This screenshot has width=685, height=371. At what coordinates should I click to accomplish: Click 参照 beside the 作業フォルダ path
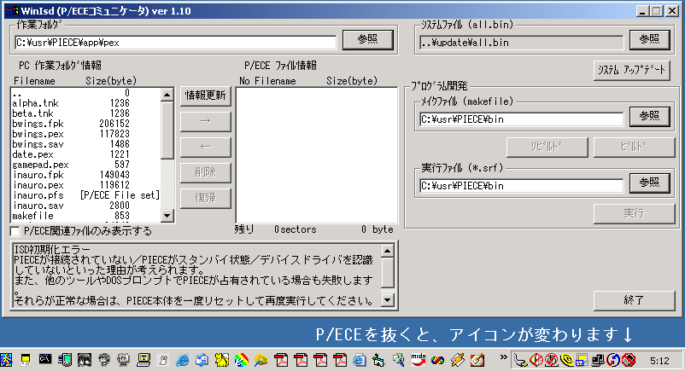[368, 39]
